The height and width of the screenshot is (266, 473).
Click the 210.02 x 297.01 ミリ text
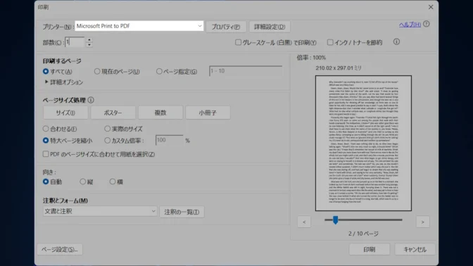click(x=338, y=68)
